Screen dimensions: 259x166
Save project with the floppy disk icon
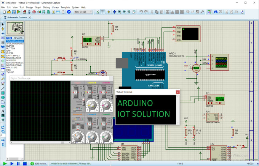click(x=14, y=12)
